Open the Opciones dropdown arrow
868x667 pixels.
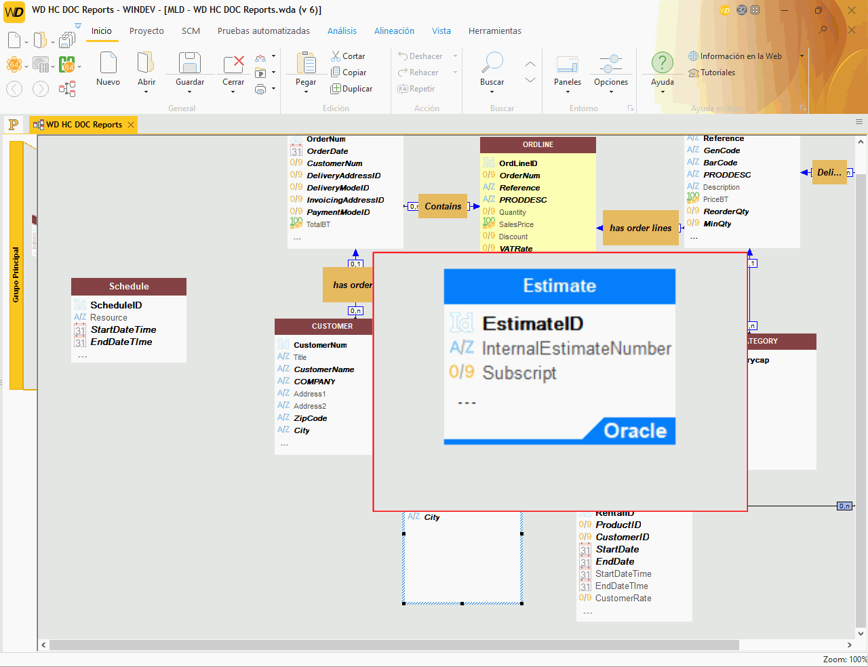coord(611,92)
